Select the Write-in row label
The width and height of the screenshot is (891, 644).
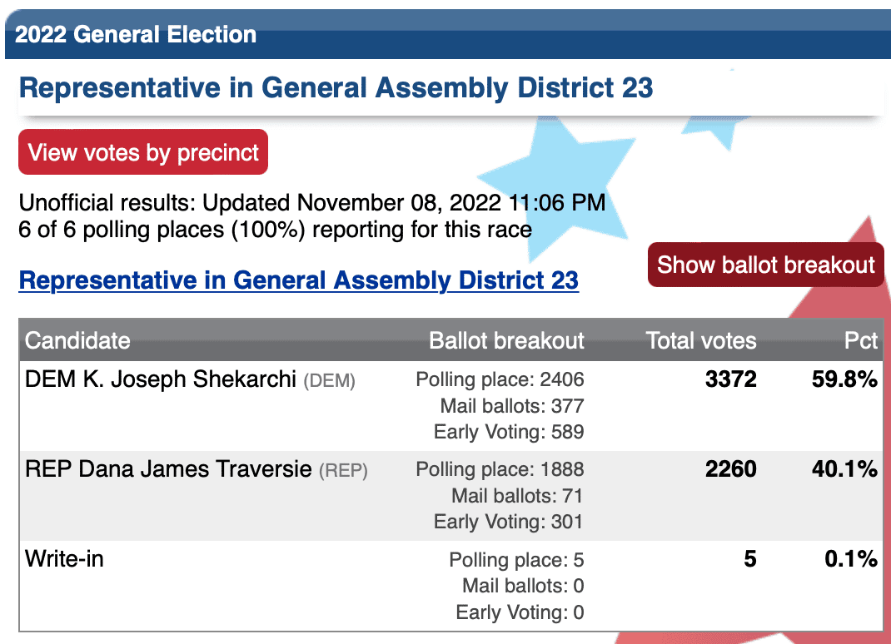click(64, 559)
